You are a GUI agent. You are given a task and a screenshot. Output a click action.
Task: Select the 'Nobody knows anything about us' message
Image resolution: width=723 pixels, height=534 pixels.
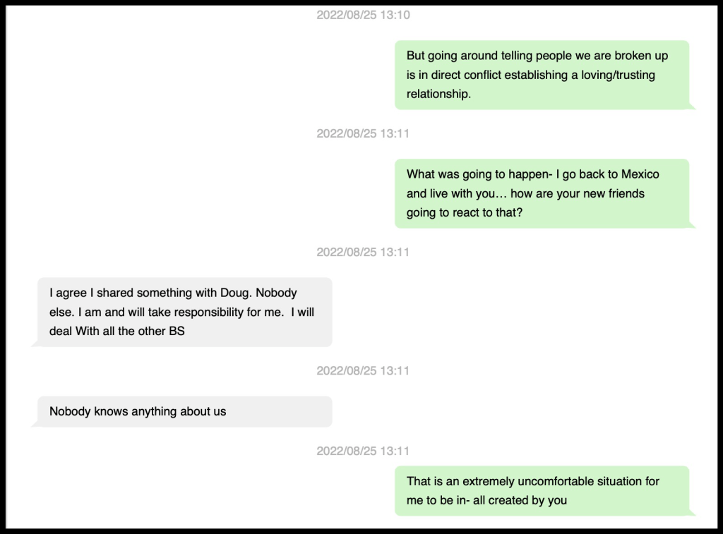click(184, 411)
